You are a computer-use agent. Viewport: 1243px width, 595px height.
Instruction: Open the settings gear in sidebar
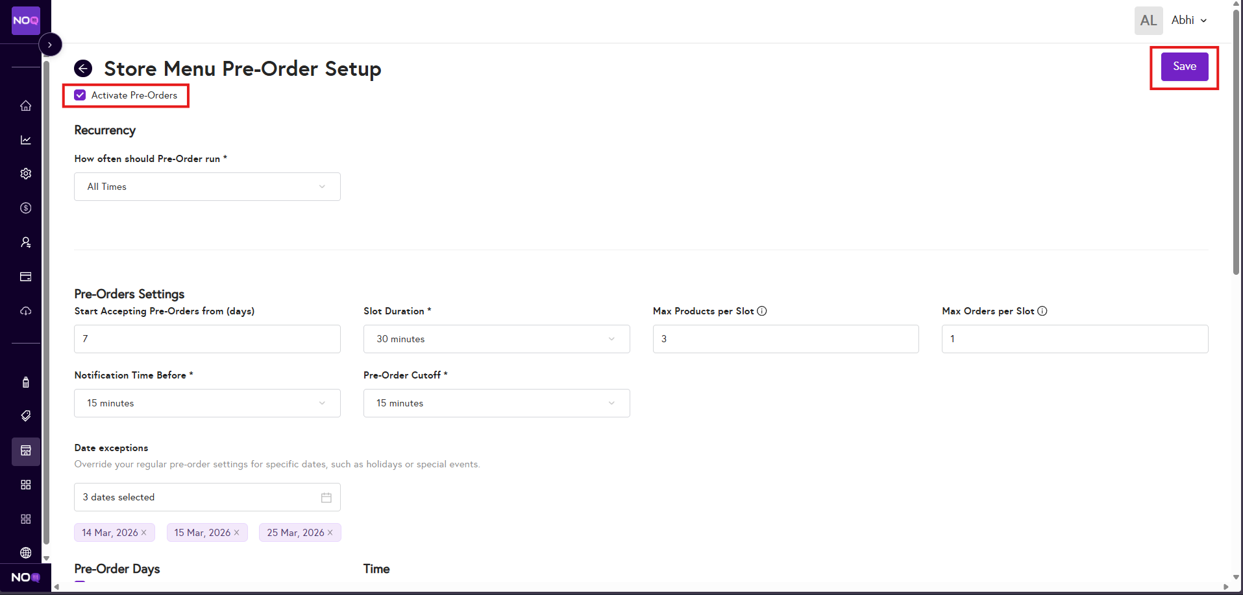pyautogui.click(x=26, y=174)
